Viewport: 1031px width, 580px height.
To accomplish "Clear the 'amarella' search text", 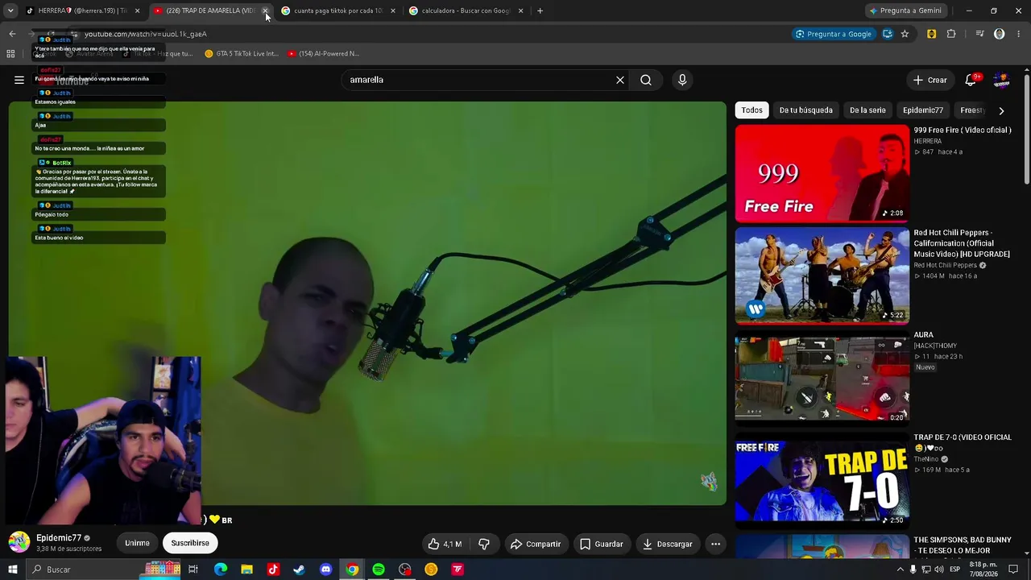I will 620,80.
